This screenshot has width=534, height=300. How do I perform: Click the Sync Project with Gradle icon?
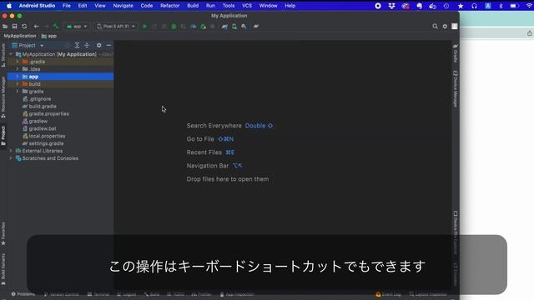pos(224,26)
